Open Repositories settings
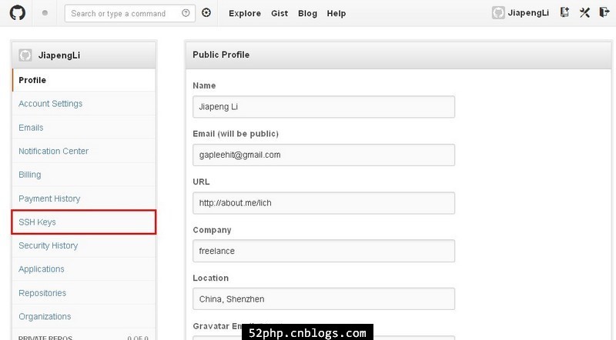Image resolution: width=616 pixels, height=340 pixels. (x=84, y=293)
